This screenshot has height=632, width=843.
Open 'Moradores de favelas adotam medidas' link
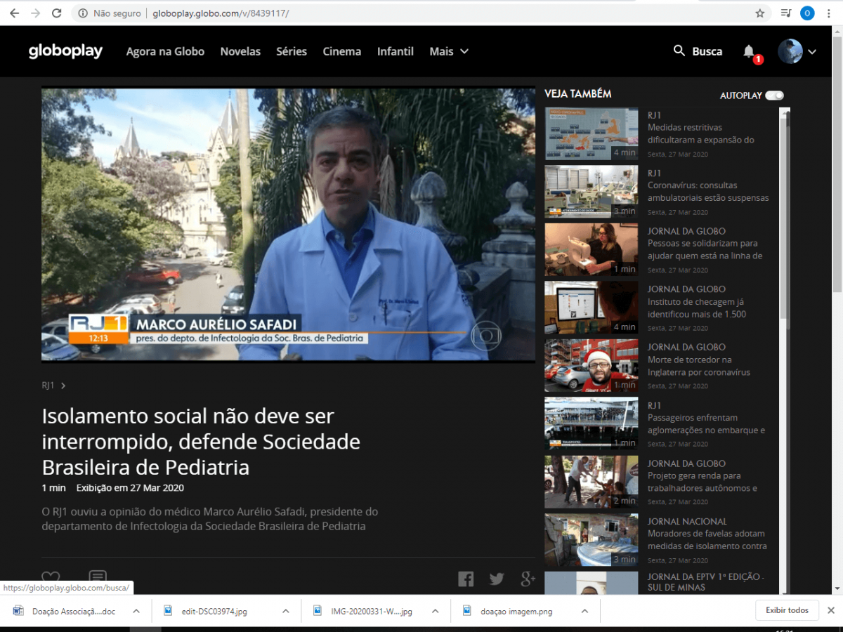click(x=707, y=540)
